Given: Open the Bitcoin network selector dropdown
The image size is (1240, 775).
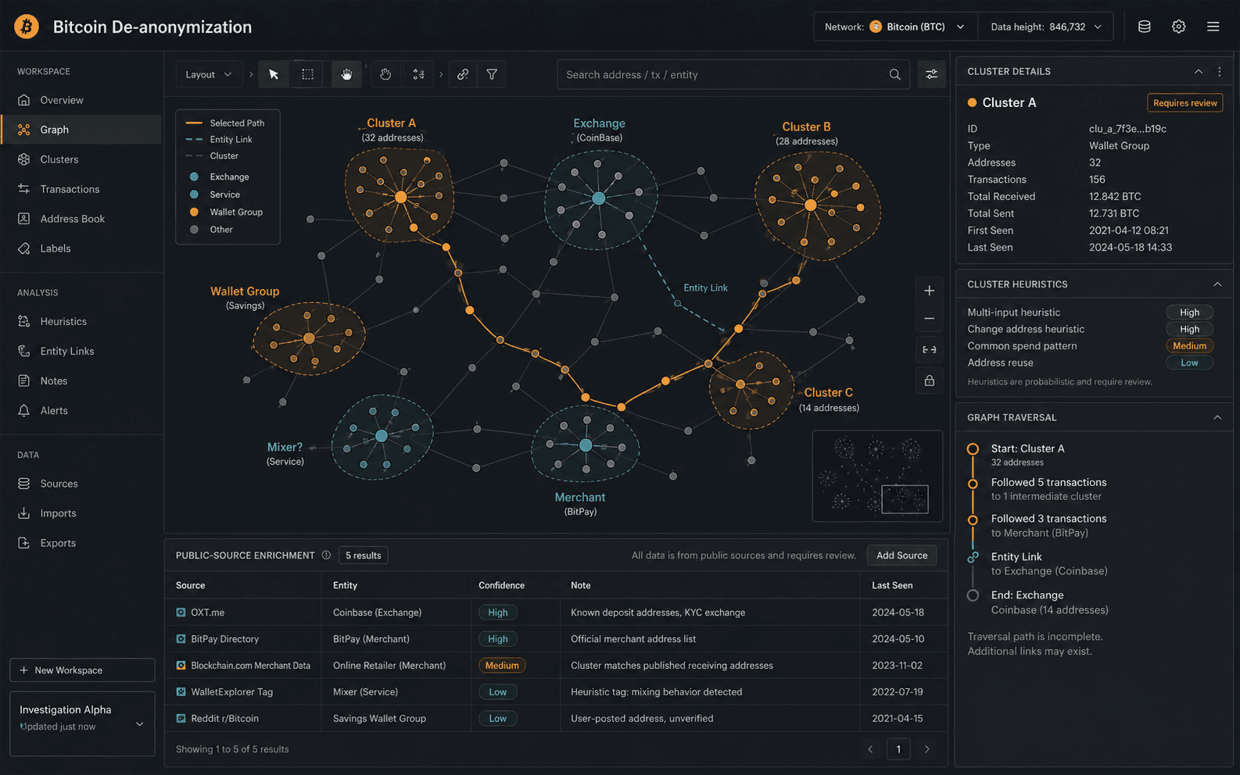Looking at the screenshot, I should point(917,27).
